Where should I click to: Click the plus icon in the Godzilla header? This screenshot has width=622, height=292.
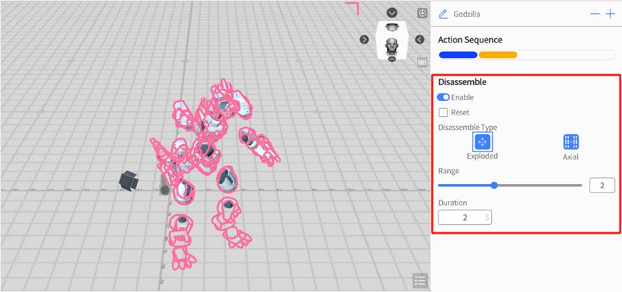610,14
